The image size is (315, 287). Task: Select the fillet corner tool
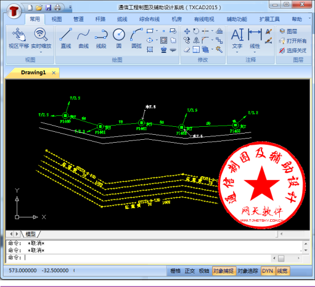tap(205, 40)
